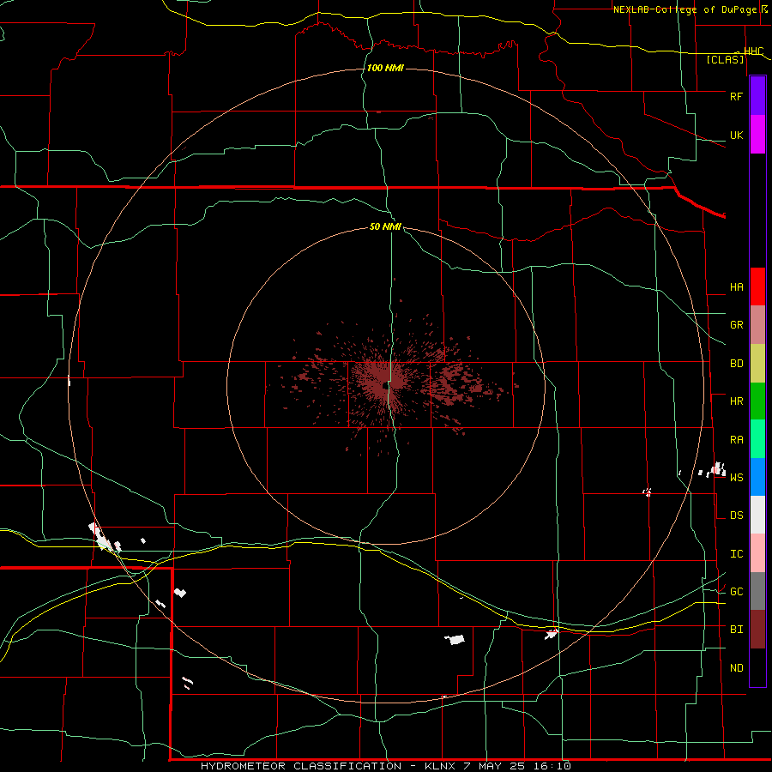The image size is (772, 772).
Task: Choose the aqua RA legend swatch
Action: [x=757, y=439]
